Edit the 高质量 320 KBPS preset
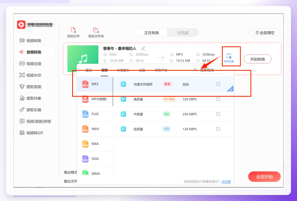The width and height of the screenshot is (297, 201). click(218, 99)
